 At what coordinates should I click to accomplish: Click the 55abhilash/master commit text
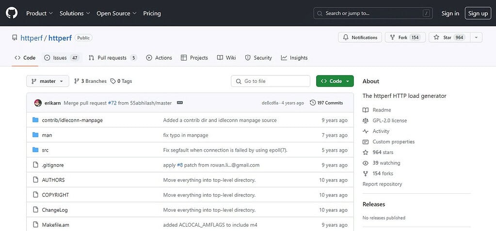(x=151, y=103)
